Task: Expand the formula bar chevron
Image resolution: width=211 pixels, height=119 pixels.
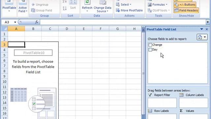Action: [x=208, y=22]
